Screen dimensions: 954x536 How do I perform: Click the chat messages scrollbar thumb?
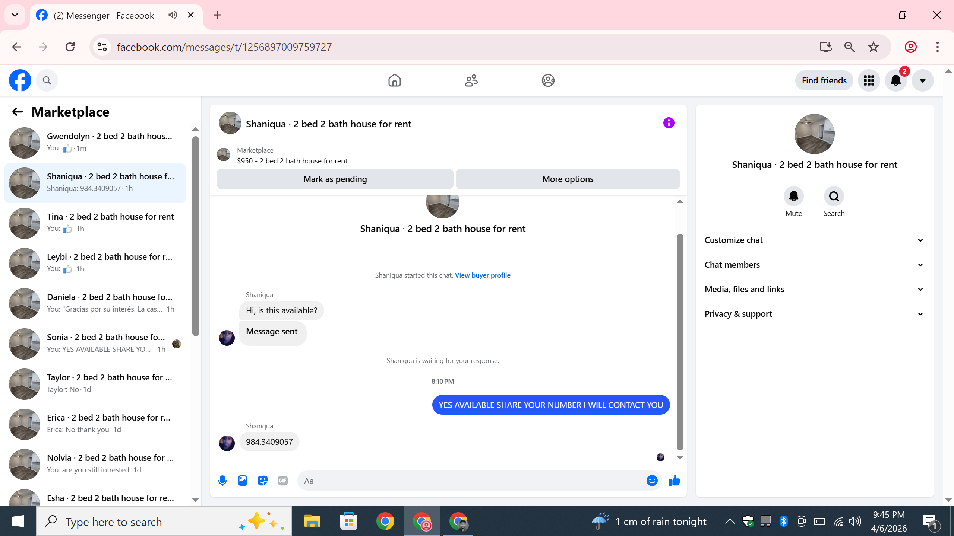[680, 342]
